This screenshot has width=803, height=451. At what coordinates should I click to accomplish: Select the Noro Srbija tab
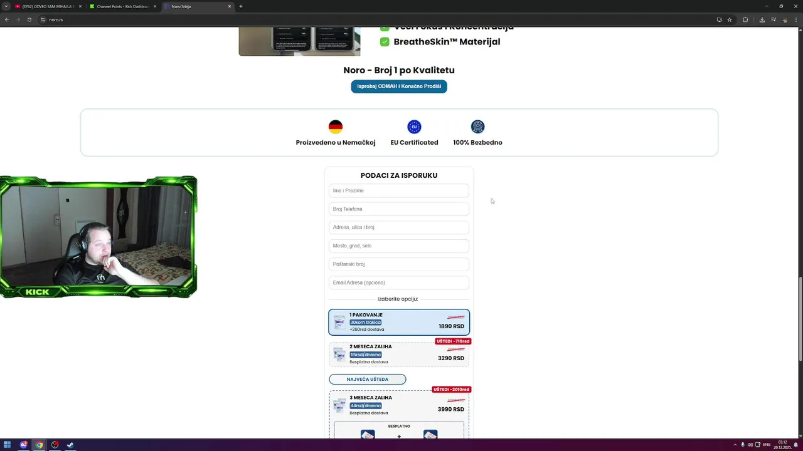point(197,6)
